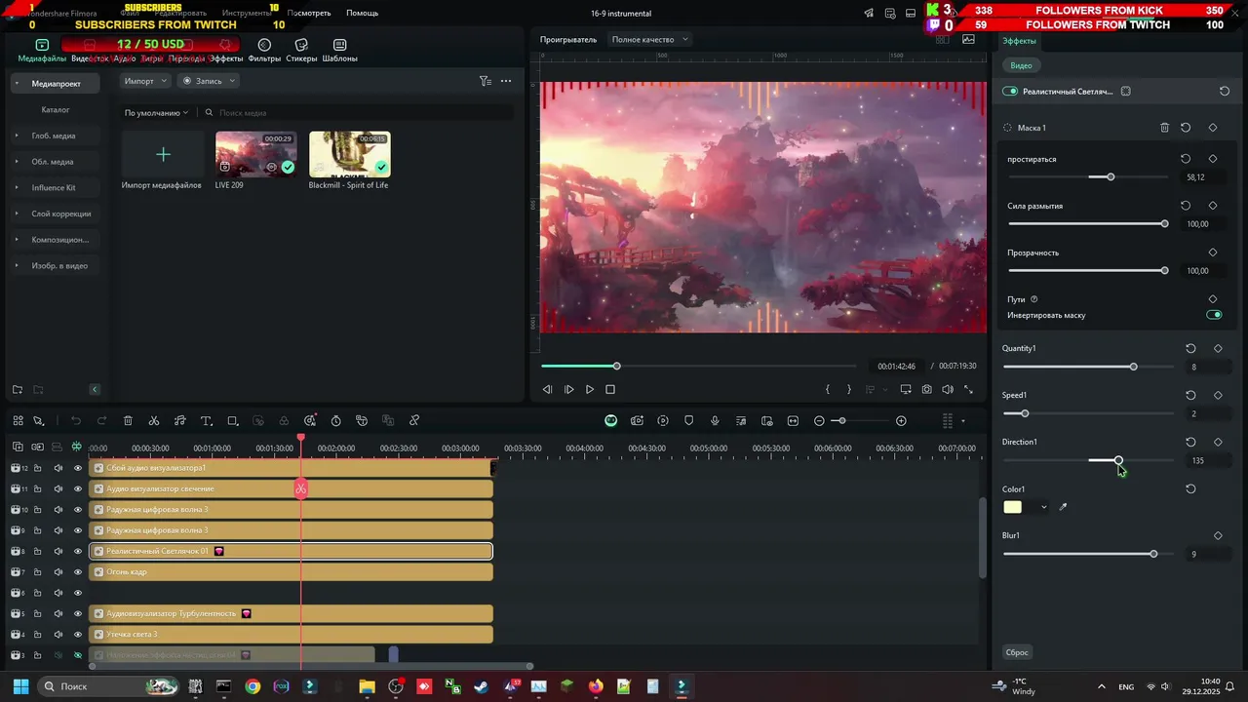Redo the action in the timeline toolbar
The width and height of the screenshot is (1248, 702).
[x=101, y=421]
